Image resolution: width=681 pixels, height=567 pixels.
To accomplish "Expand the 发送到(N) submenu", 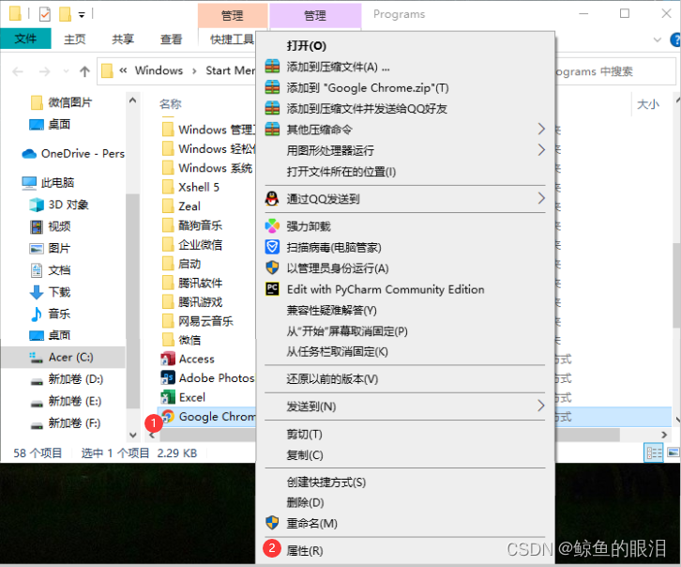I will click(x=540, y=406).
